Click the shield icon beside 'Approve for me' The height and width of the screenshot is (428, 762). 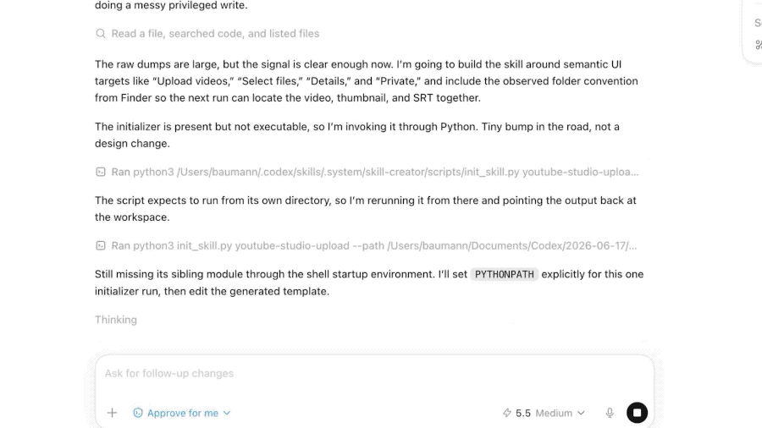[138, 413]
